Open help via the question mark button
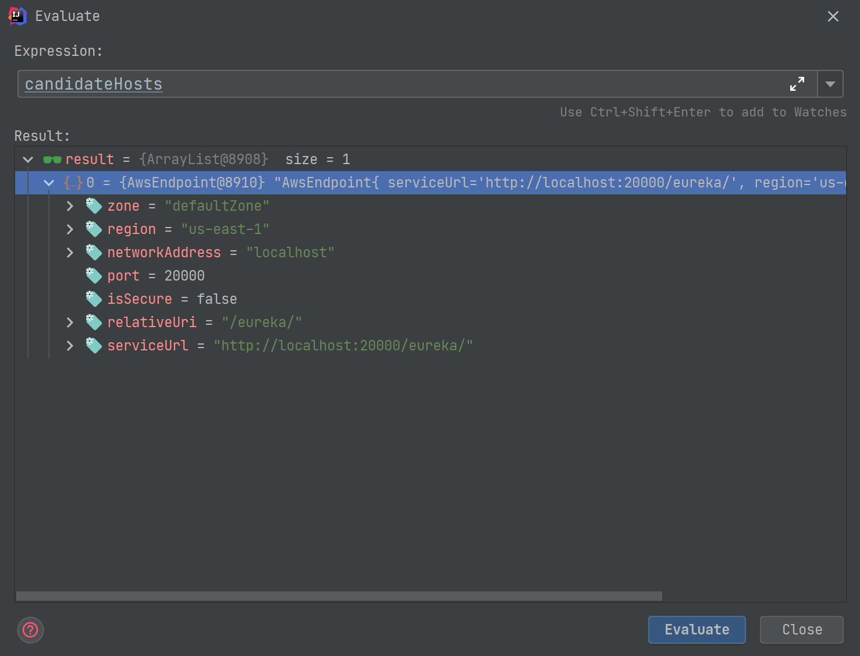This screenshot has width=860, height=656. [30, 630]
